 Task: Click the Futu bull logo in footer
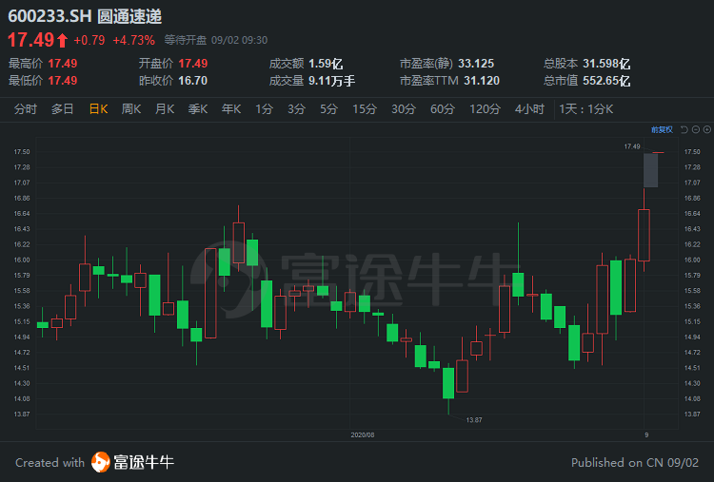(x=100, y=462)
